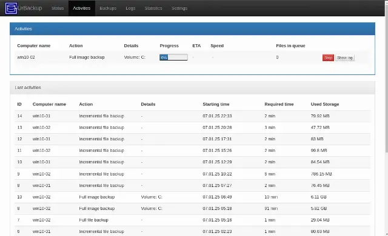Click the Used Storage column header
Viewport: 388px width, 236px height.
(x=325, y=104)
